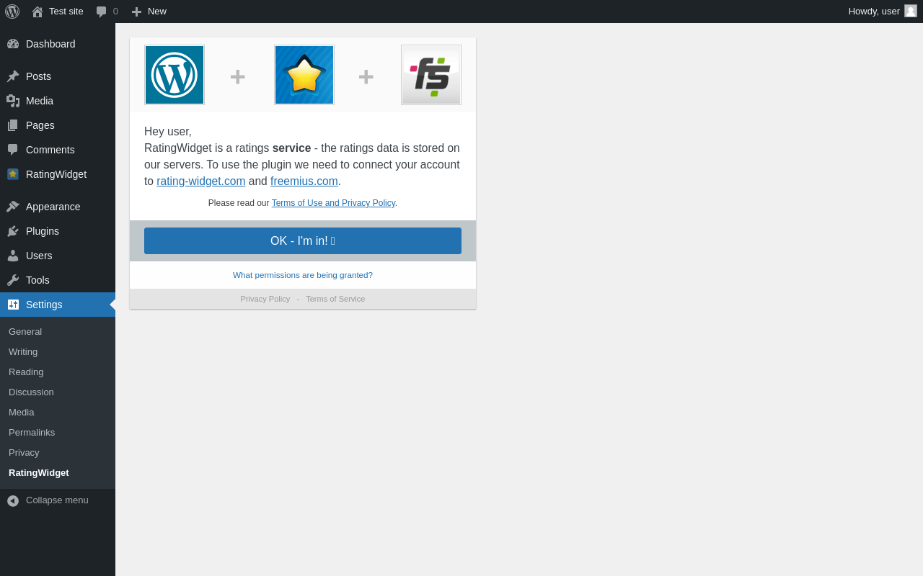Viewport: 923px width, 576px height.
Task: Open Appearance in the admin menu
Action: [58, 207]
